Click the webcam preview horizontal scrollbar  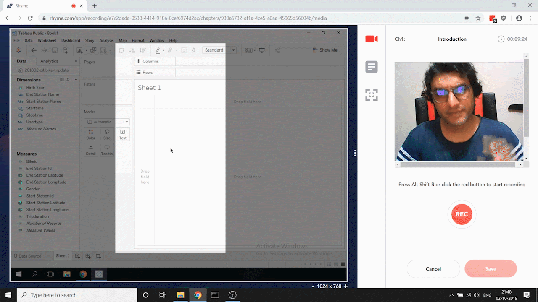tap(458, 165)
